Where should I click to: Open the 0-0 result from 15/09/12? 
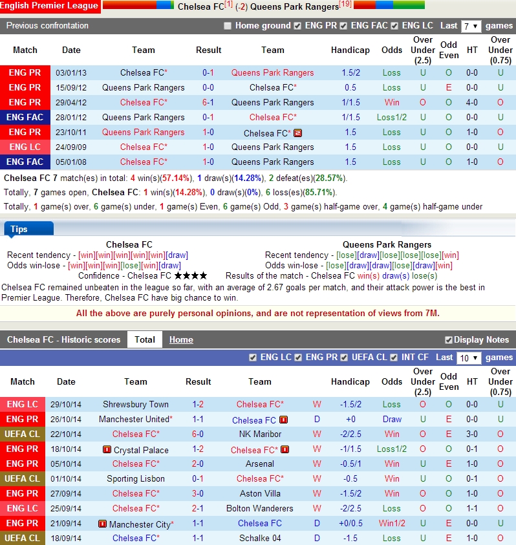[208, 87]
